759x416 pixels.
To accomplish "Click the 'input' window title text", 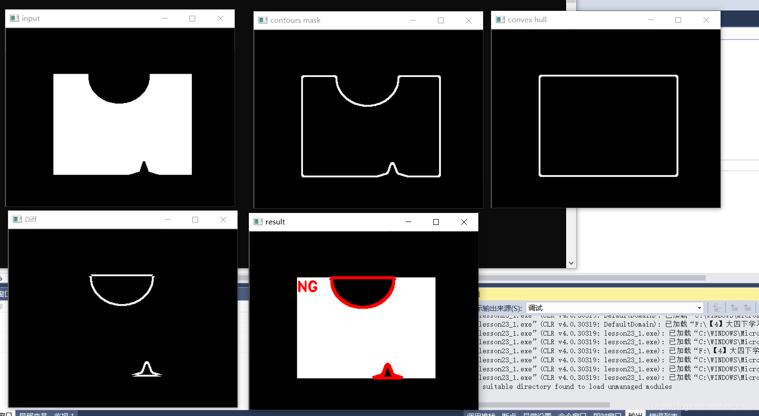I will click(31, 18).
